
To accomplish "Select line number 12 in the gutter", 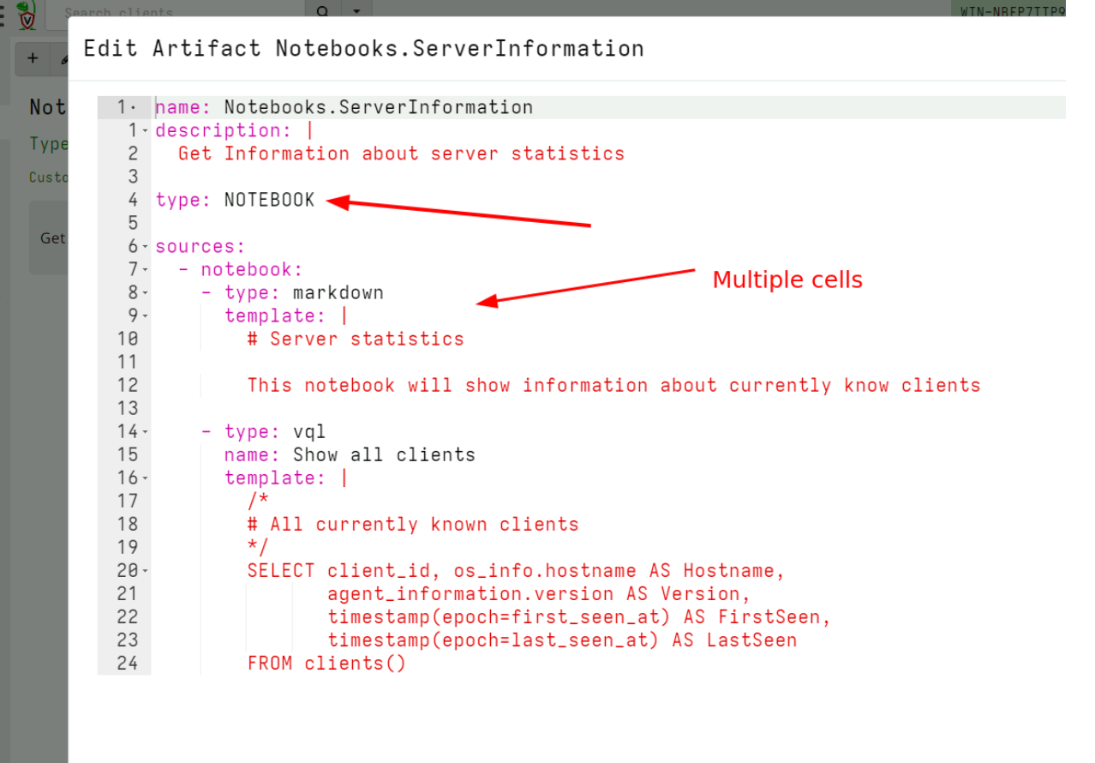I will coord(128,385).
